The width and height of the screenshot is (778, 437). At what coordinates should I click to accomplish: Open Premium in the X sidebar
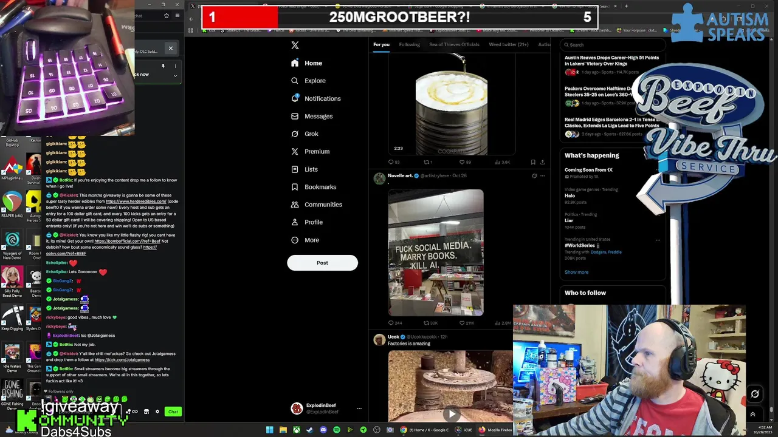310,151
